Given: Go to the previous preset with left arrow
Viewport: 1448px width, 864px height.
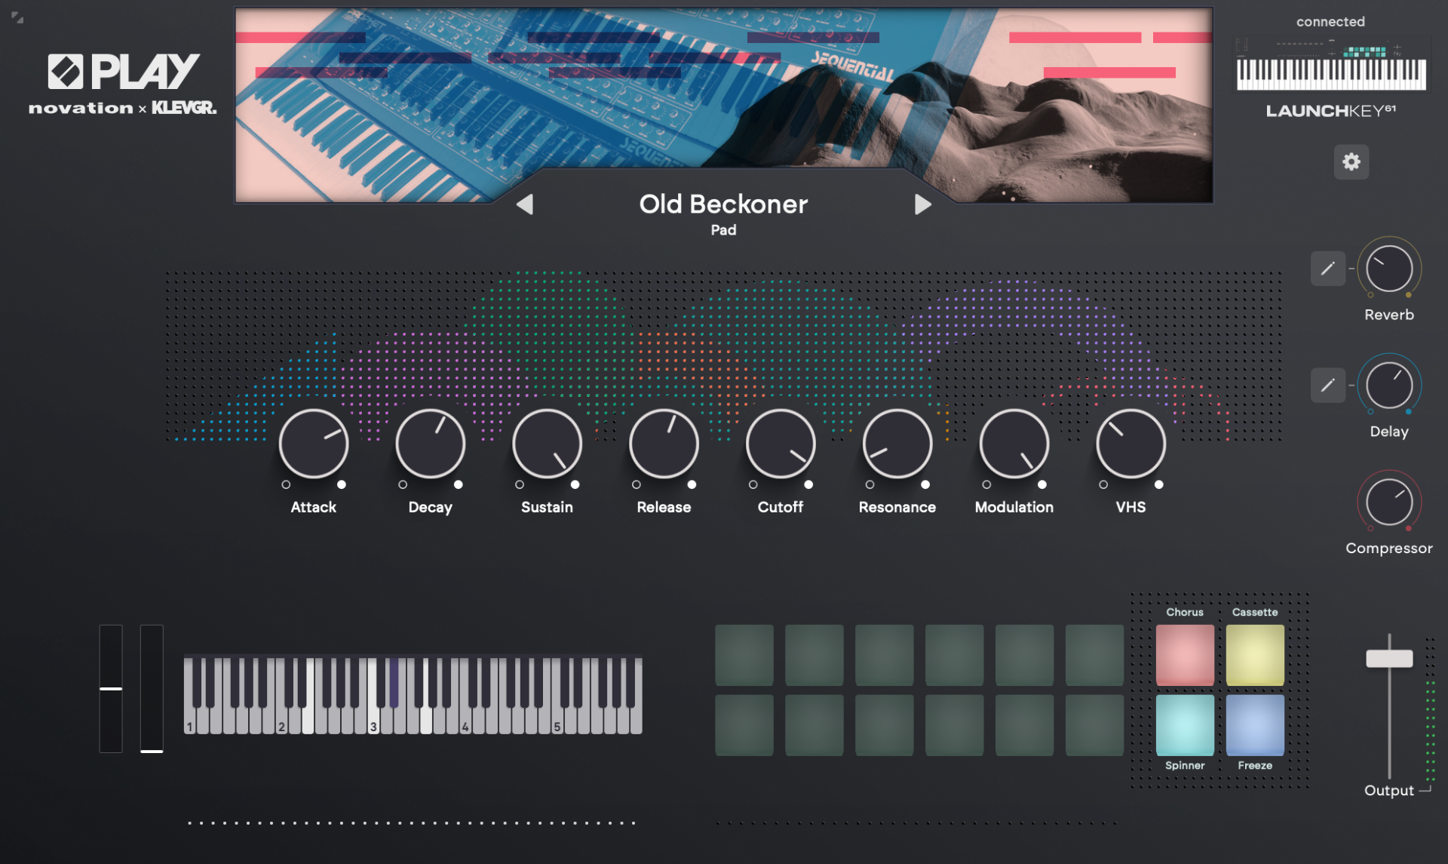Looking at the screenshot, I should 526,204.
